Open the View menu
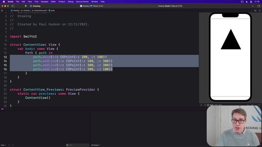Viewport: 262px width, 147px height. pyautogui.click(x=30, y=2)
